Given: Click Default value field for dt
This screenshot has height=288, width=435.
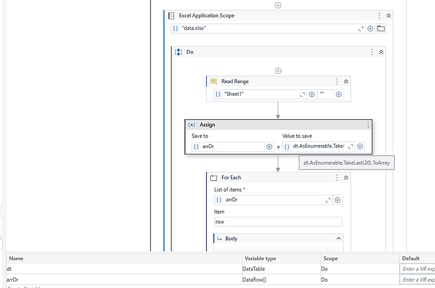Looking at the screenshot, I should [x=417, y=269].
